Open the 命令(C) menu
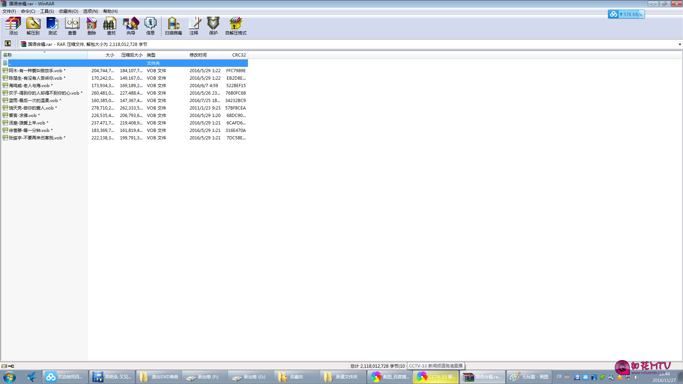The width and height of the screenshot is (683, 384). 28,11
